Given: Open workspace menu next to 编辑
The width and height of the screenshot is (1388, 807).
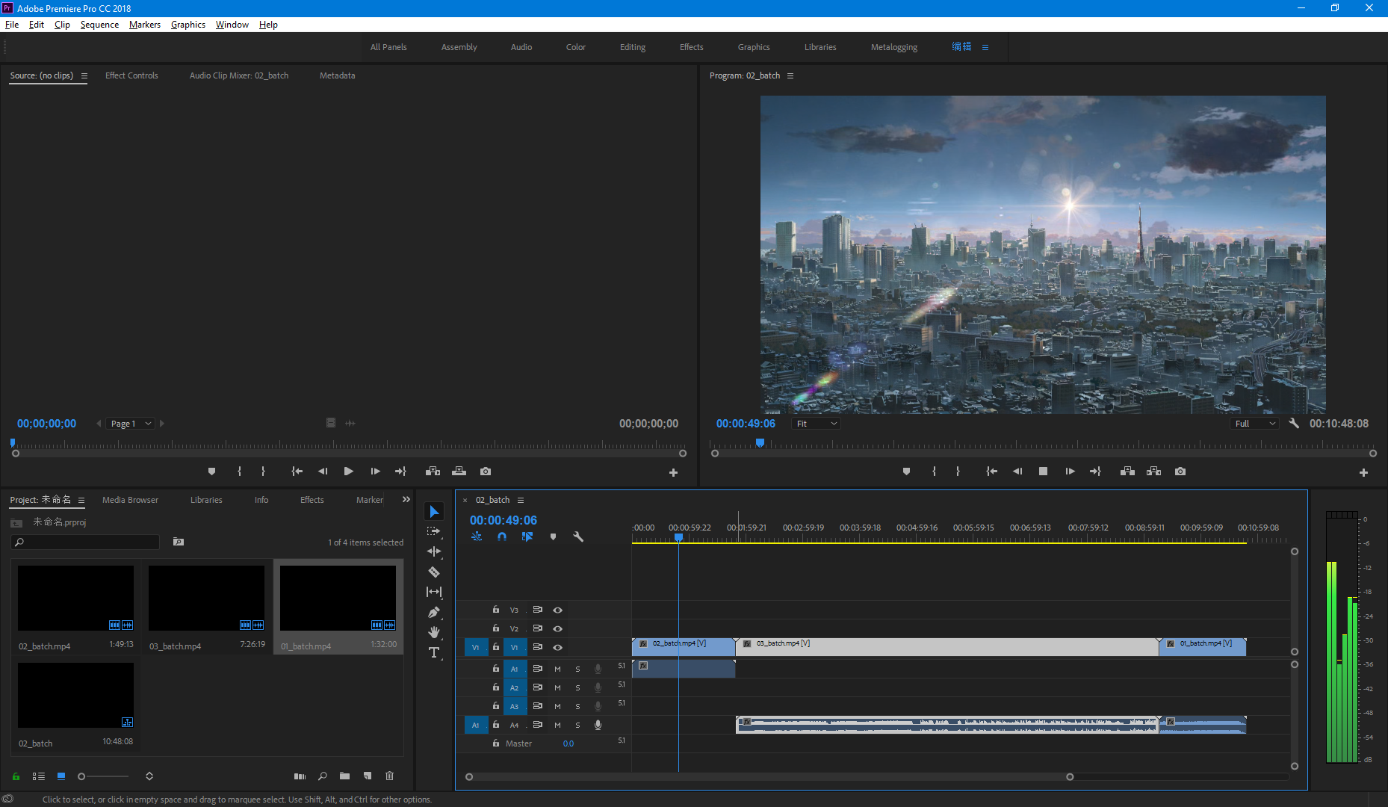Looking at the screenshot, I should tap(985, 47).
